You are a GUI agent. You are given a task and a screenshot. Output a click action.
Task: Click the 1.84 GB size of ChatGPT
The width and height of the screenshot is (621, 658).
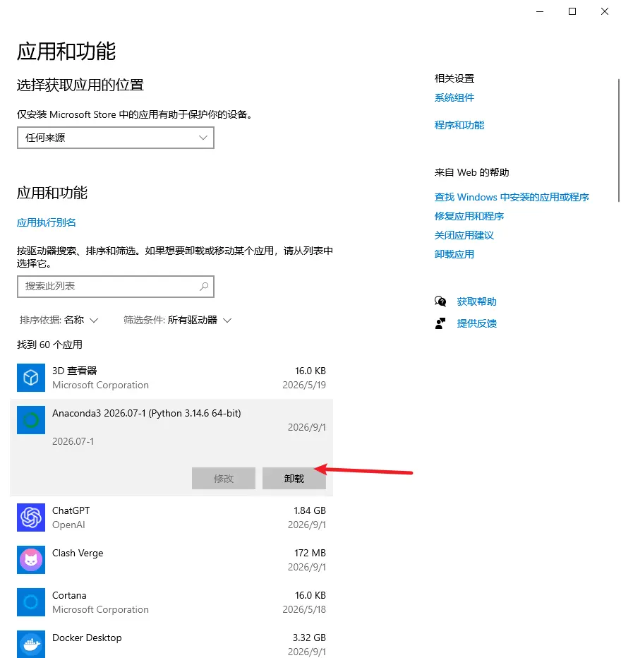point(310,510)
